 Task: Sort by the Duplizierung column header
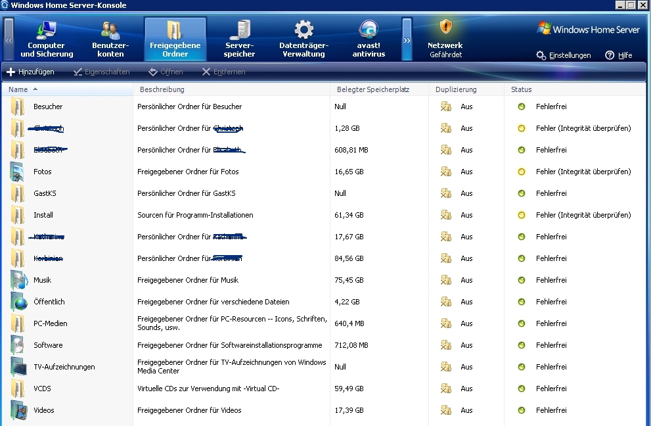[x=466, y=89]
